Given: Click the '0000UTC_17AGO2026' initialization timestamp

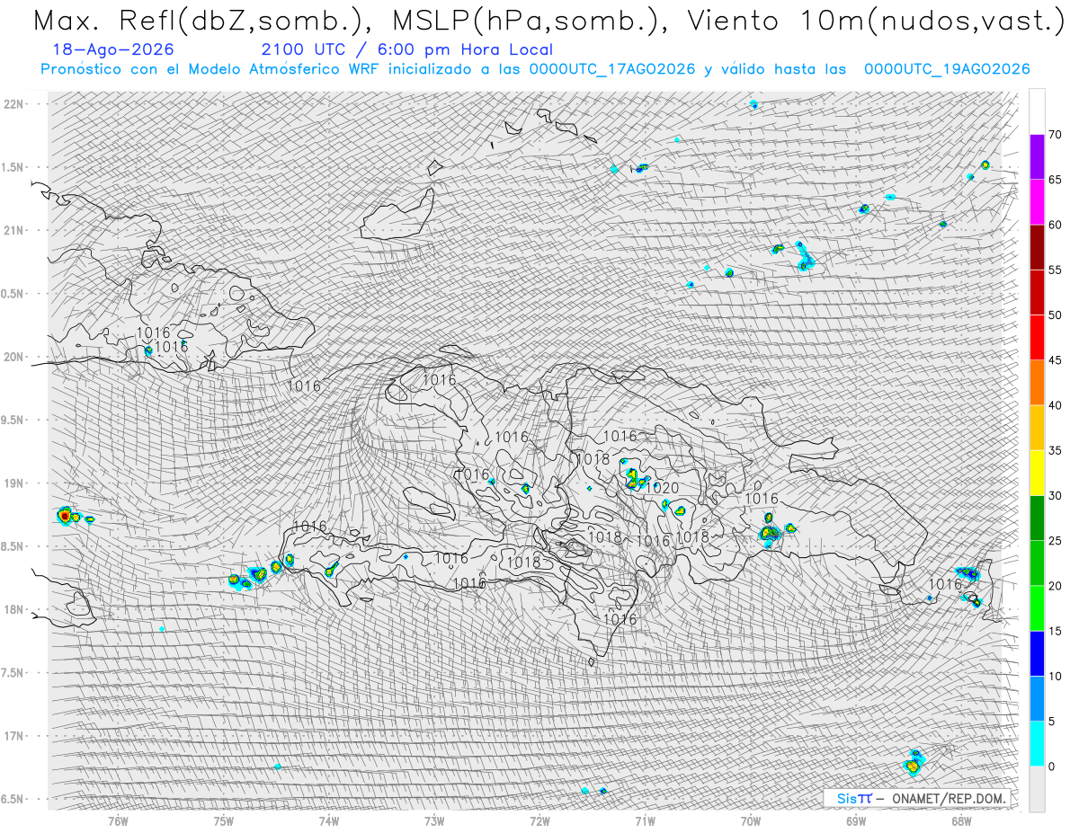Looking at the screenshot, I should pyautogui.click(x=611, y=69).
